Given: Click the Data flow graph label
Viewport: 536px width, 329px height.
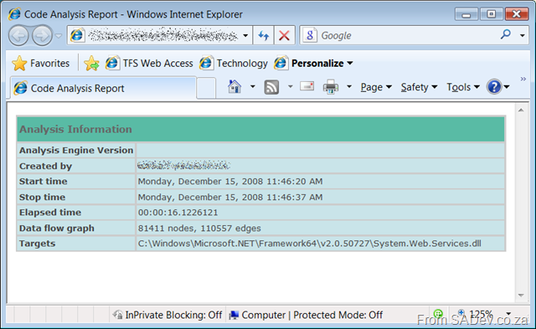Looking at the screenshot, I should [56, 229].
